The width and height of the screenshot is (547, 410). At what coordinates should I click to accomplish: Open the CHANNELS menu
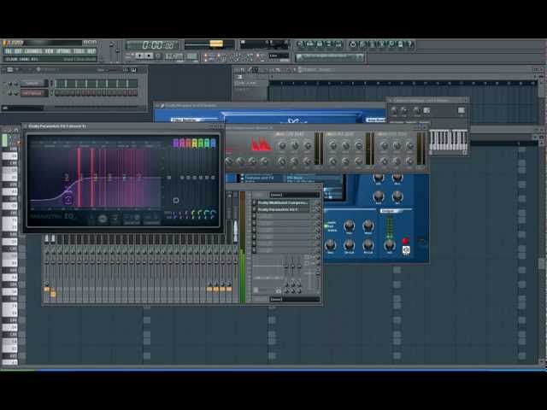pyautogui.click(x=34, y=51)
